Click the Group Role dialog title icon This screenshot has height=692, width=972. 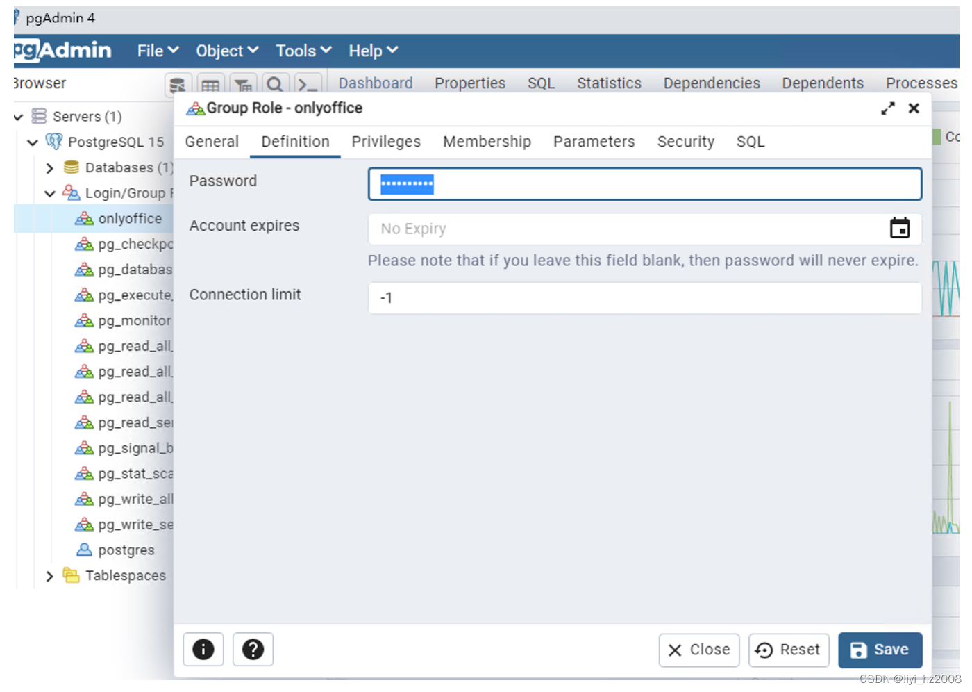click(196, 108)
